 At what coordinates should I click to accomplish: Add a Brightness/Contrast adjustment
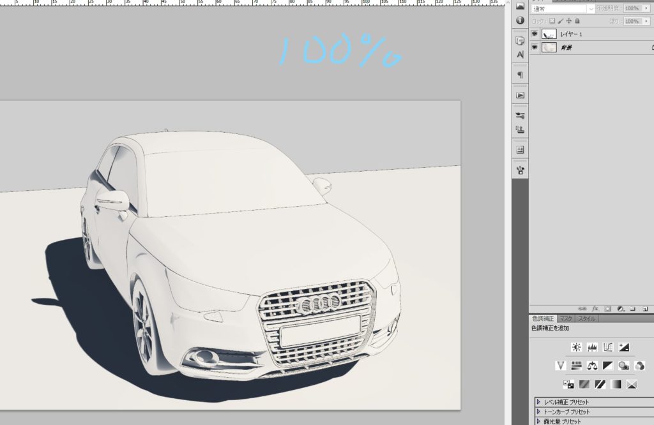[x=577, y=347]
